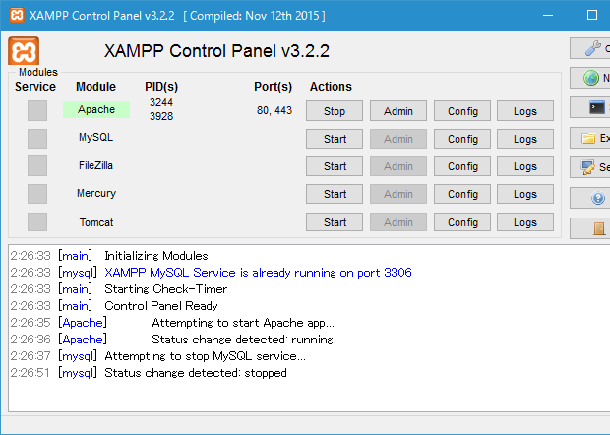The width and height of the screenshot is (610, 435).
Task: Click the MySQL module name
Action: (95, 137)
